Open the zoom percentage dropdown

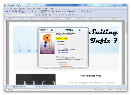[14, 87]
